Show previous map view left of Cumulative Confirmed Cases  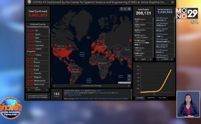(x=54, y=86)
